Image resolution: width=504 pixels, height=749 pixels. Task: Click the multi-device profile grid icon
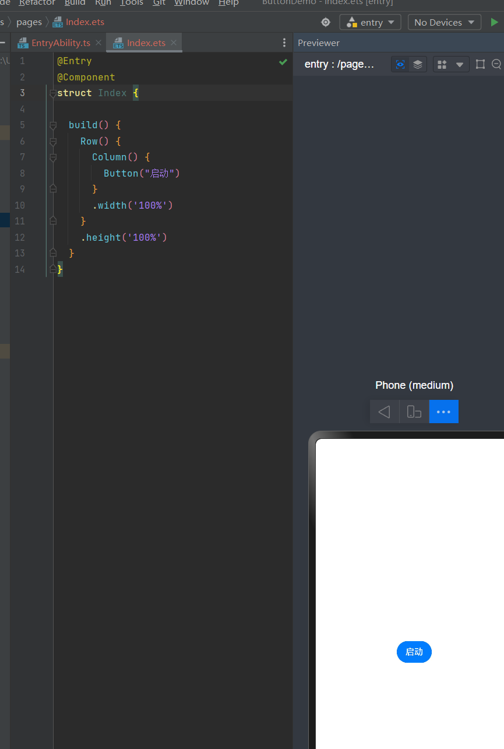coord(442,64)
